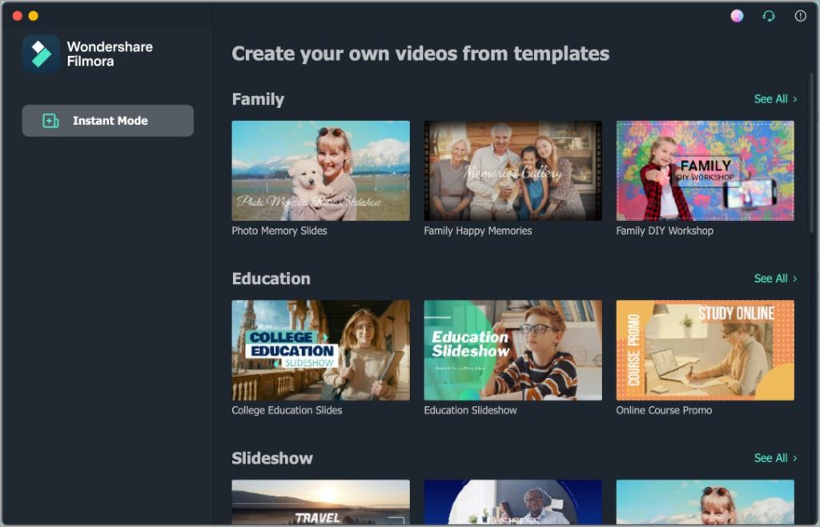Viewport: 820px width, 527px height.
Task: Open Family Happy Memories template
Action: [x=512, y=171]
